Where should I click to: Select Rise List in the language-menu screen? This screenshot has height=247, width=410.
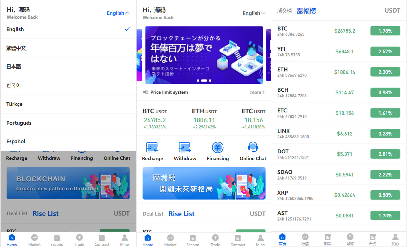tap(46, 213)
